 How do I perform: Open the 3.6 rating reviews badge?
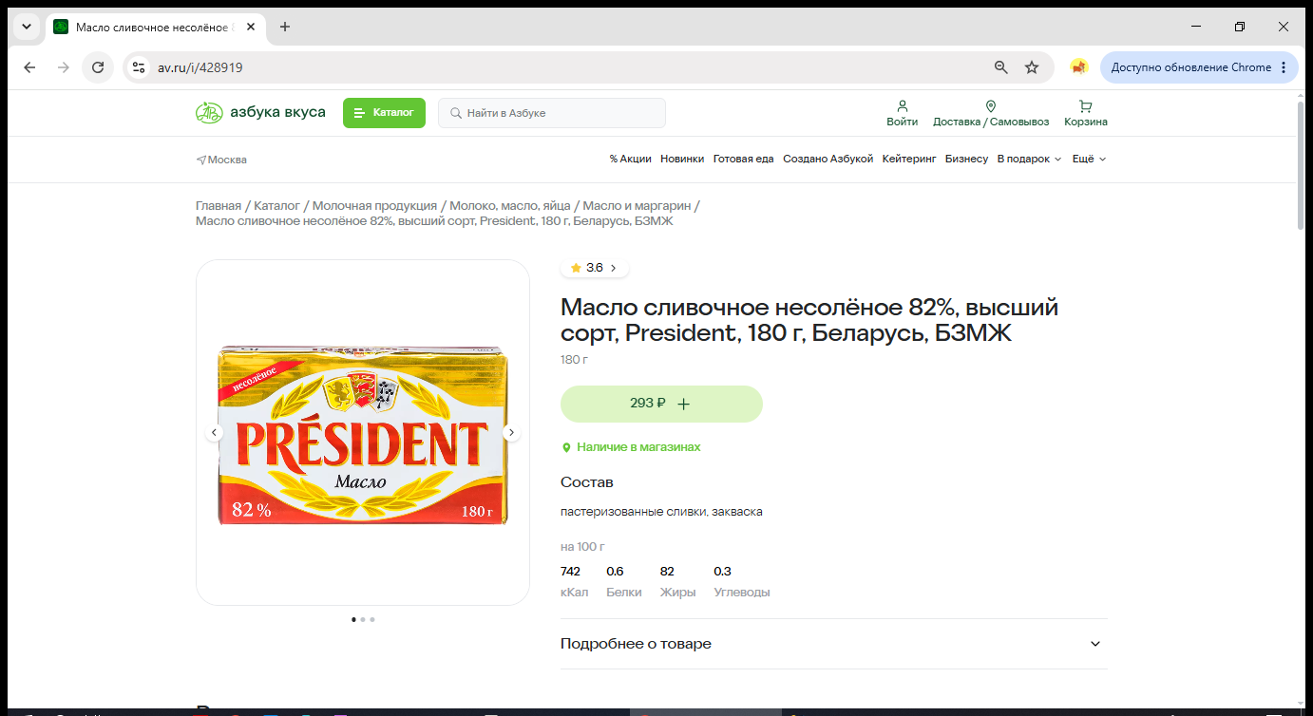click(594, 268)
